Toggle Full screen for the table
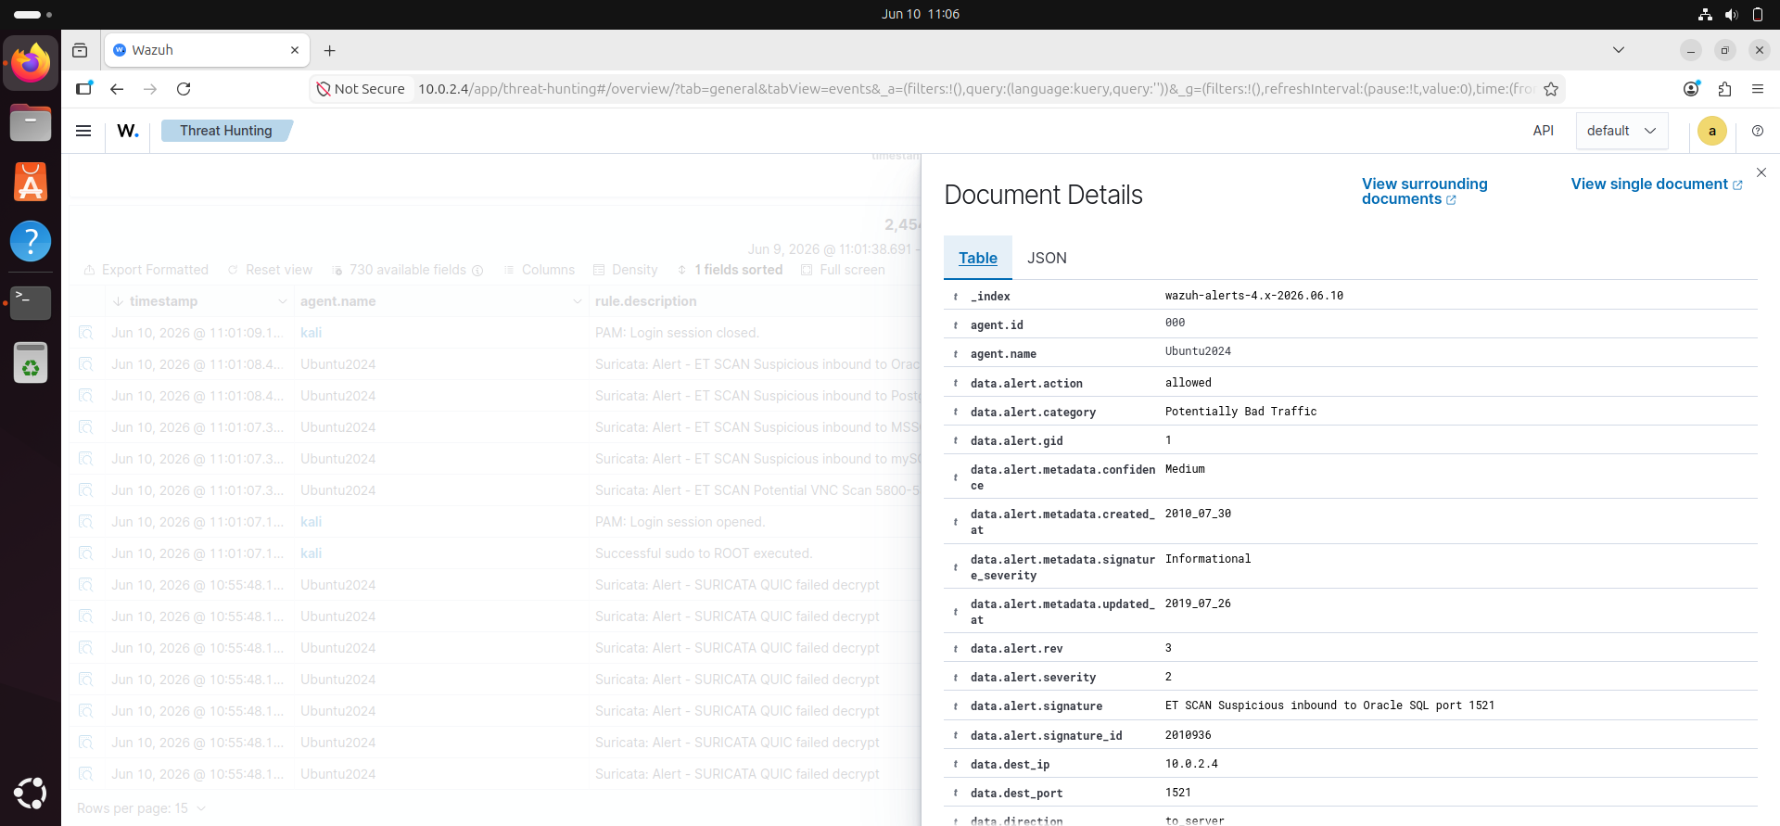1780x826 pixels. tap(843, 270)
